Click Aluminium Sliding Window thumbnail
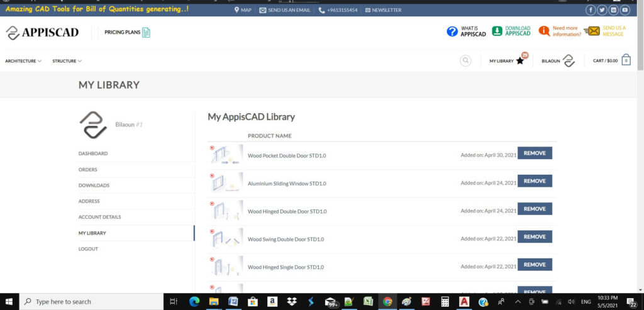Viewport: 644px width, 310px height. 226,183
